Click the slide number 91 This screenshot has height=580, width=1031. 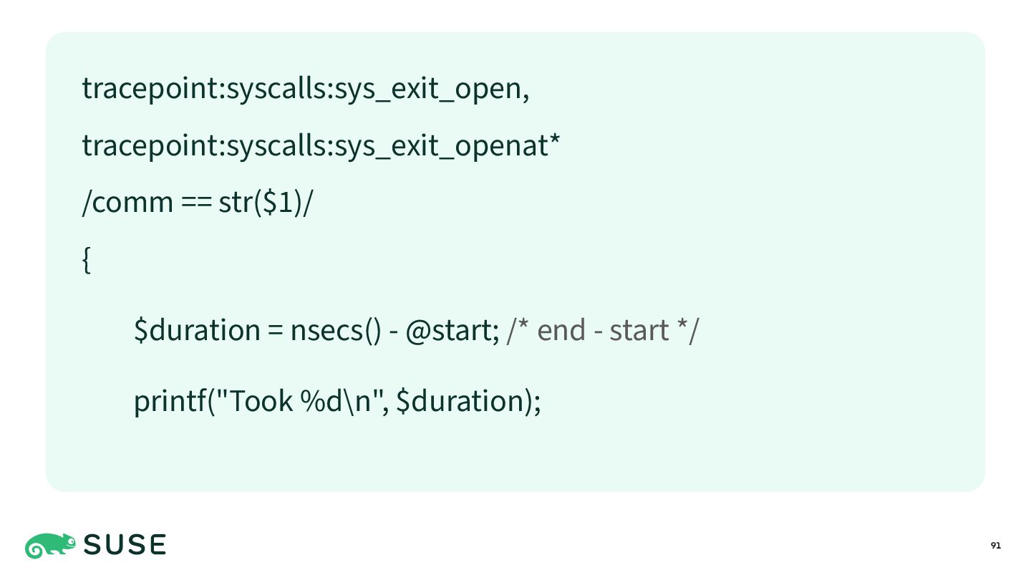(x=995, y=546)
